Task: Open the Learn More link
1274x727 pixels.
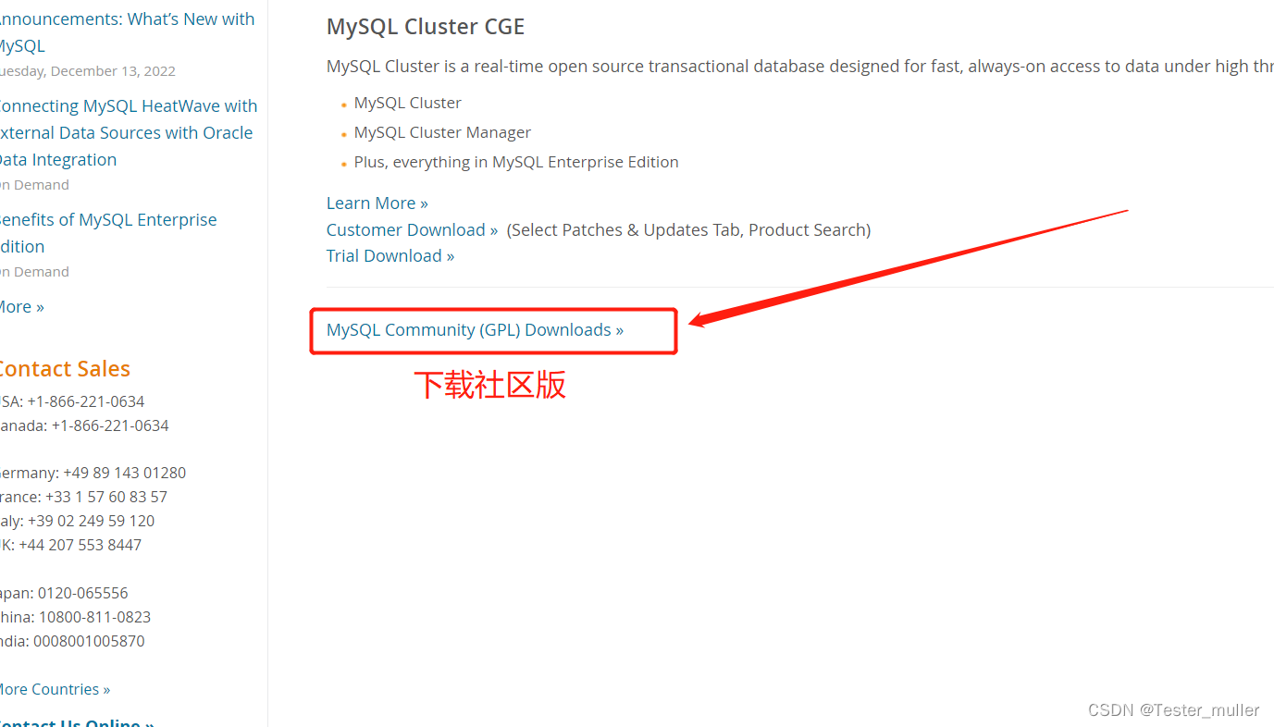Action: (x=377, y=203)
